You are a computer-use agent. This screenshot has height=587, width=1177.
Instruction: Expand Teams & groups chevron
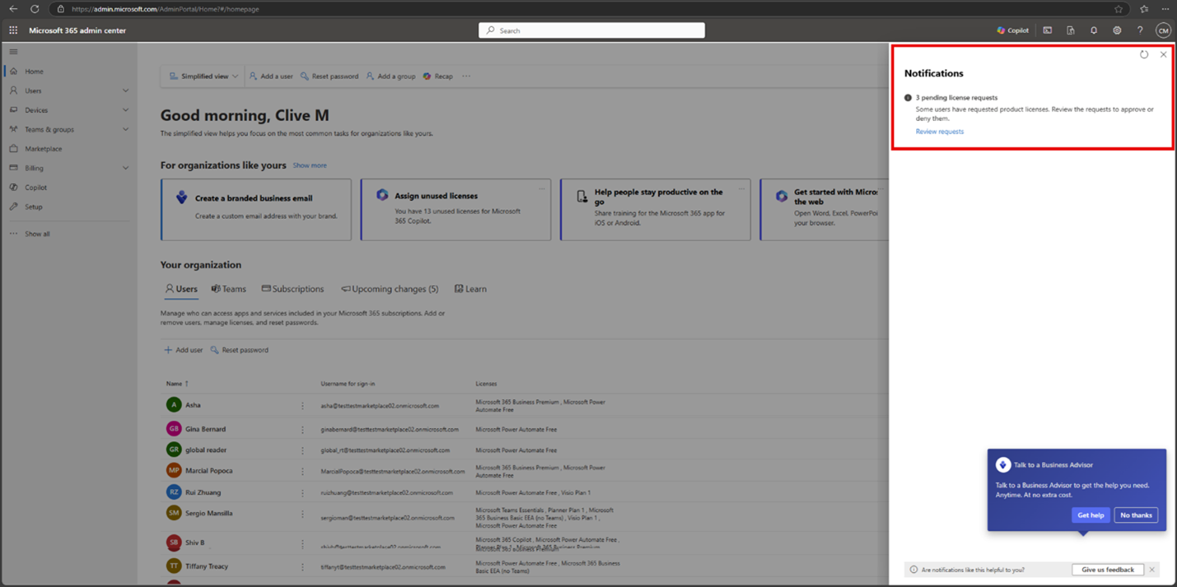pyautogui.click(x=125, y=129)
